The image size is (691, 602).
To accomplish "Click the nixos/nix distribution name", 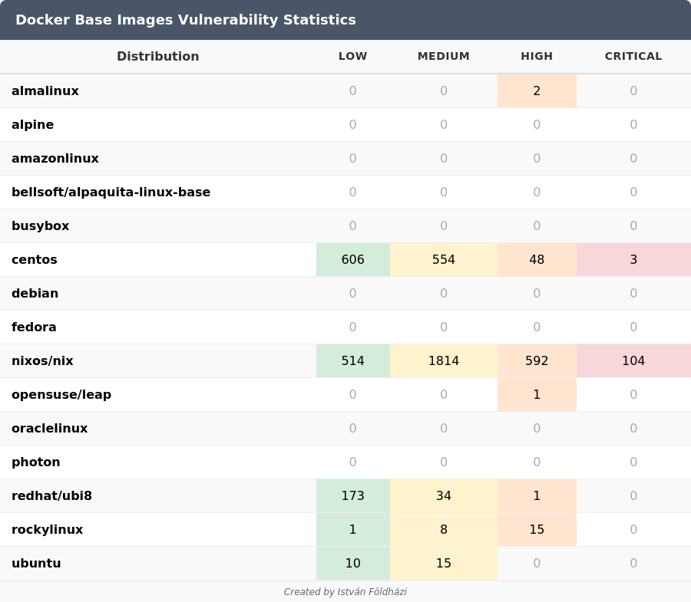I will pos(42,361).
